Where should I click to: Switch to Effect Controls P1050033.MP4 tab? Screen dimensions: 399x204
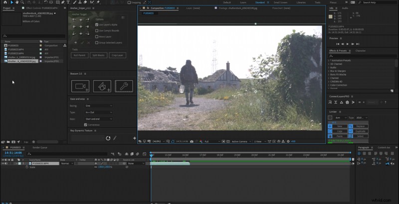42,8
